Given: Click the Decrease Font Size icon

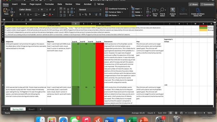Looking at the screenshot, I should click(x=54, y=9).
